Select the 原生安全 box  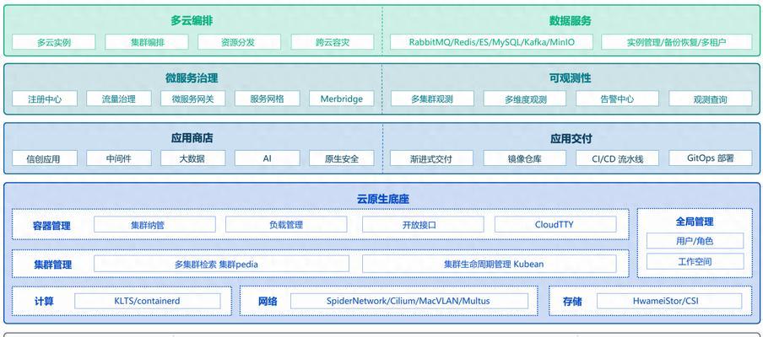[342, 158]
